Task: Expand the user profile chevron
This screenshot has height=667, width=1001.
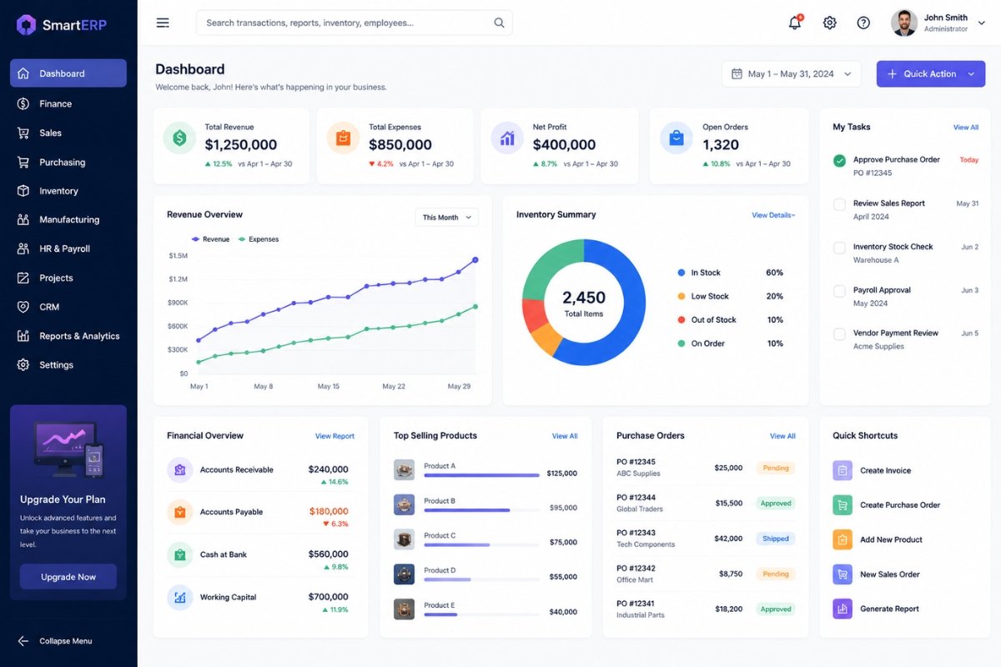Action: [x=981, y=23]
